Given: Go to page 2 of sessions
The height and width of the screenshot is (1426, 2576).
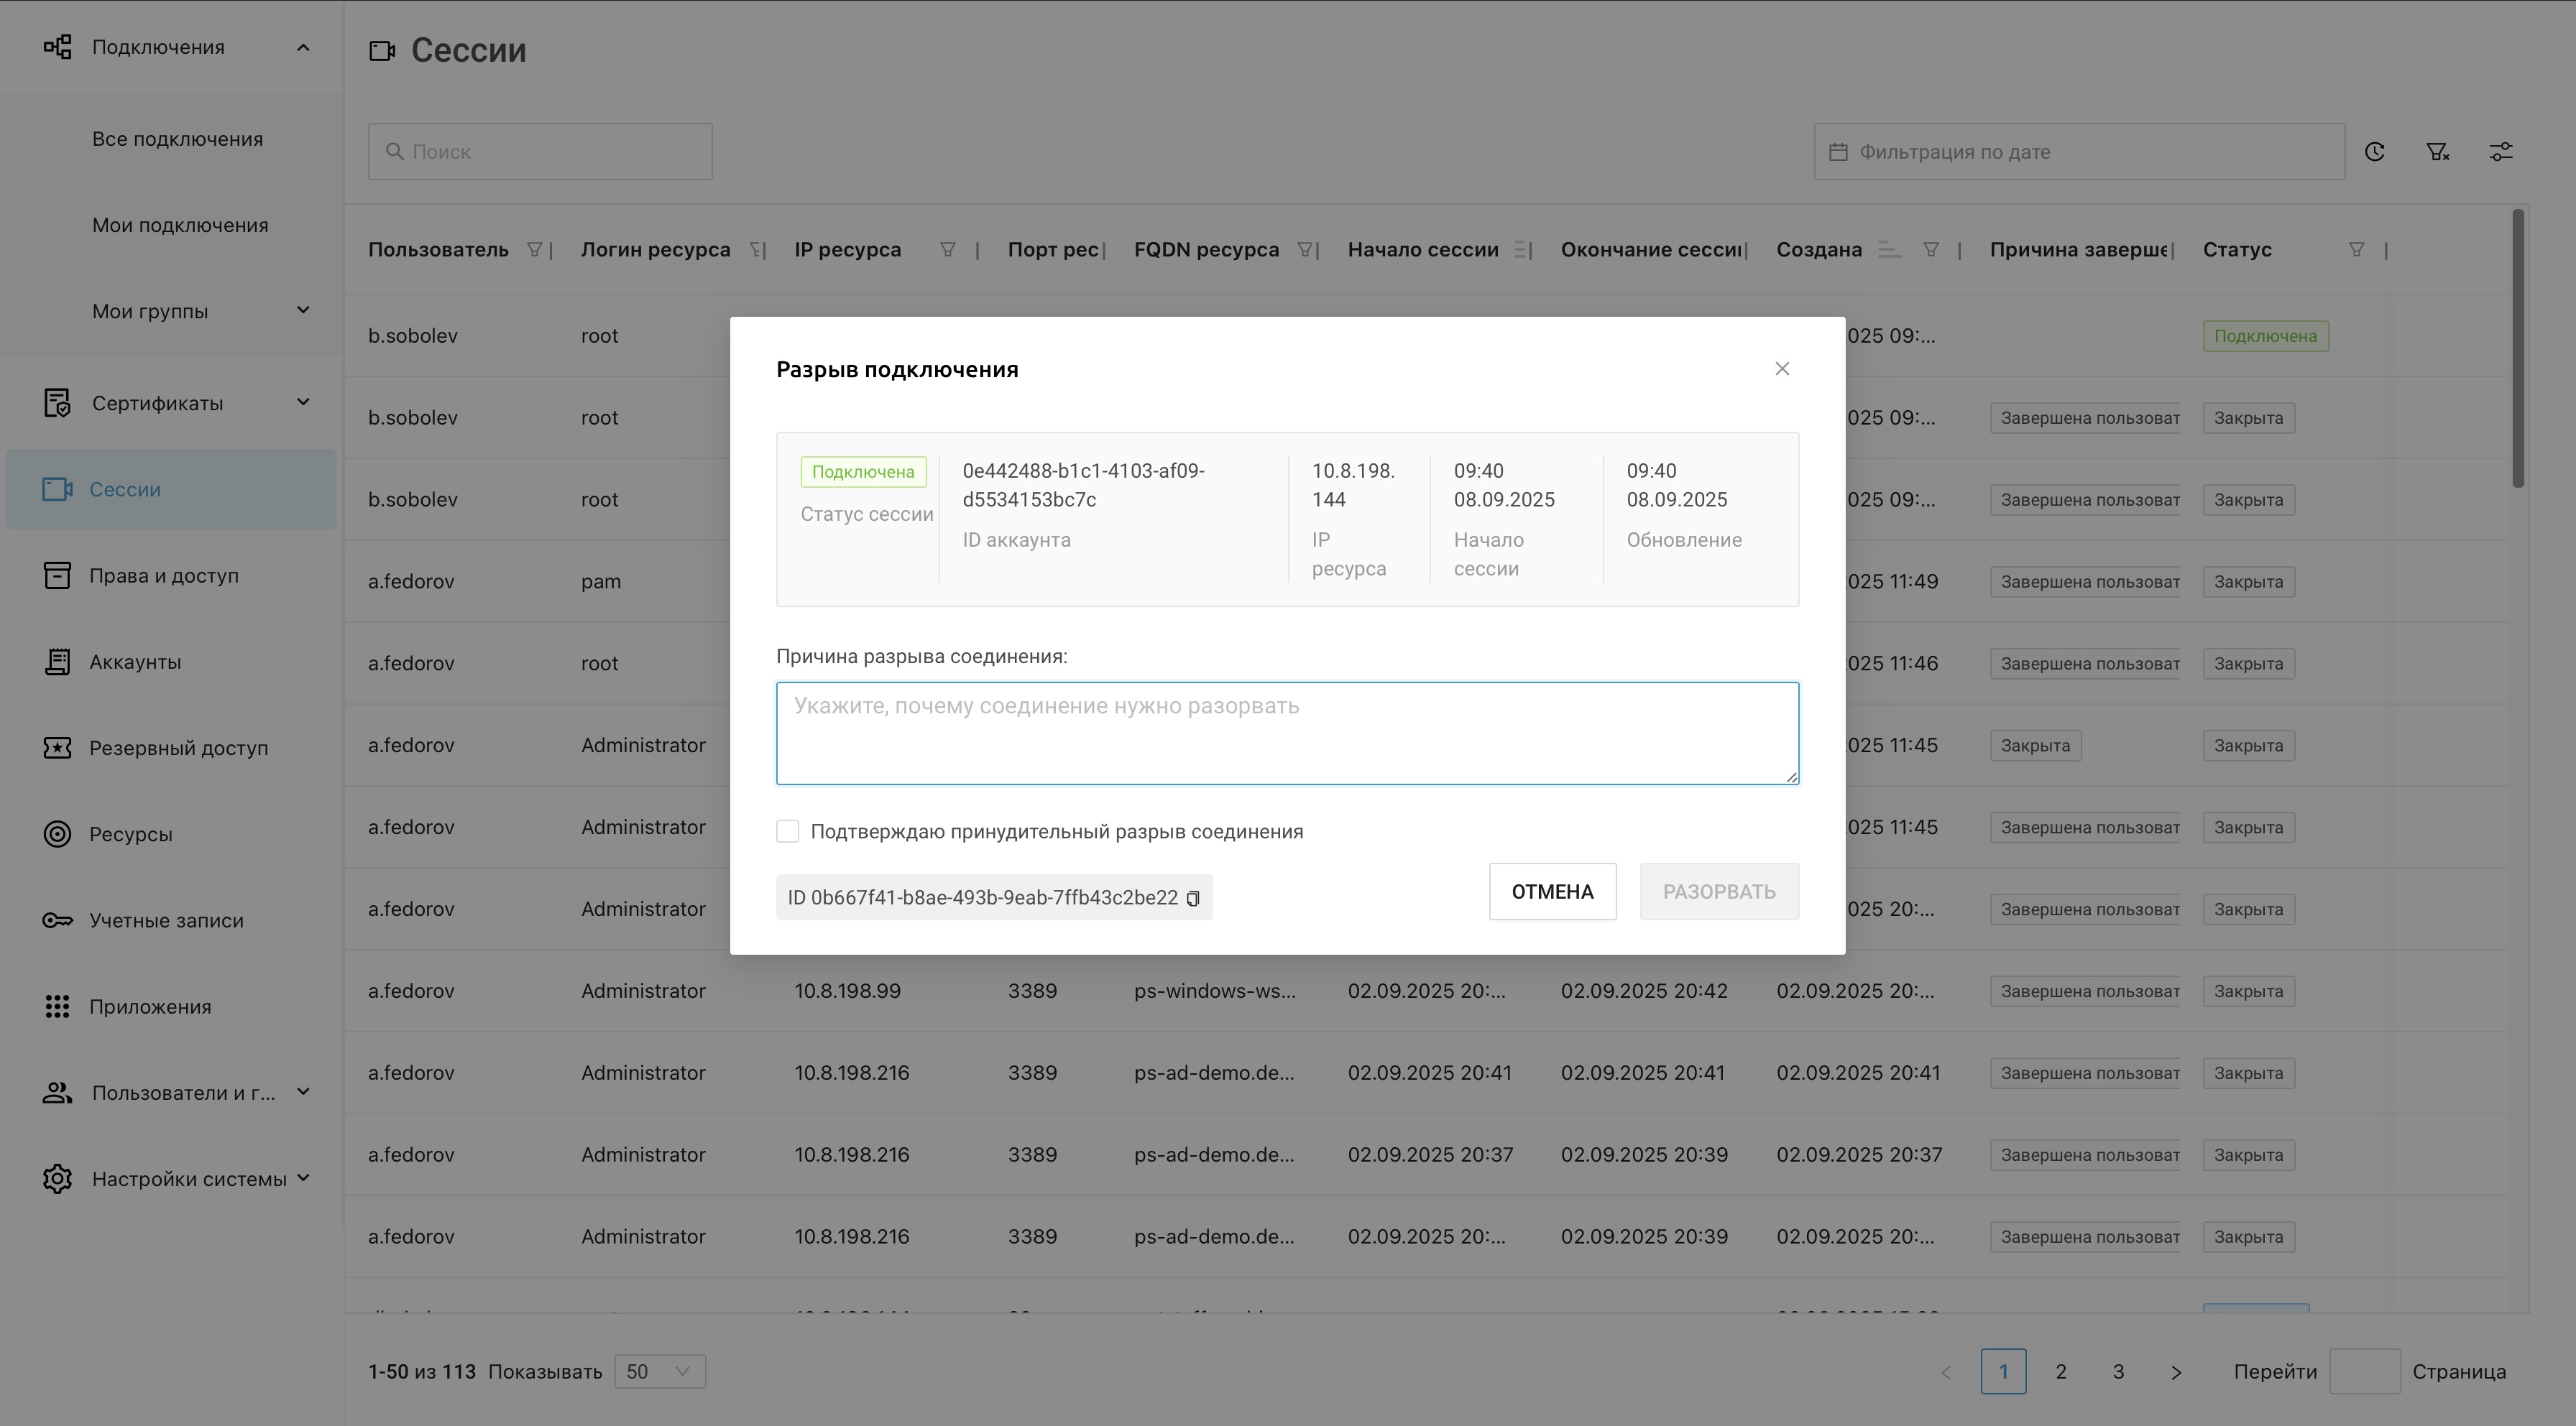Looking at the screenshot, I should (2060, 1371).
